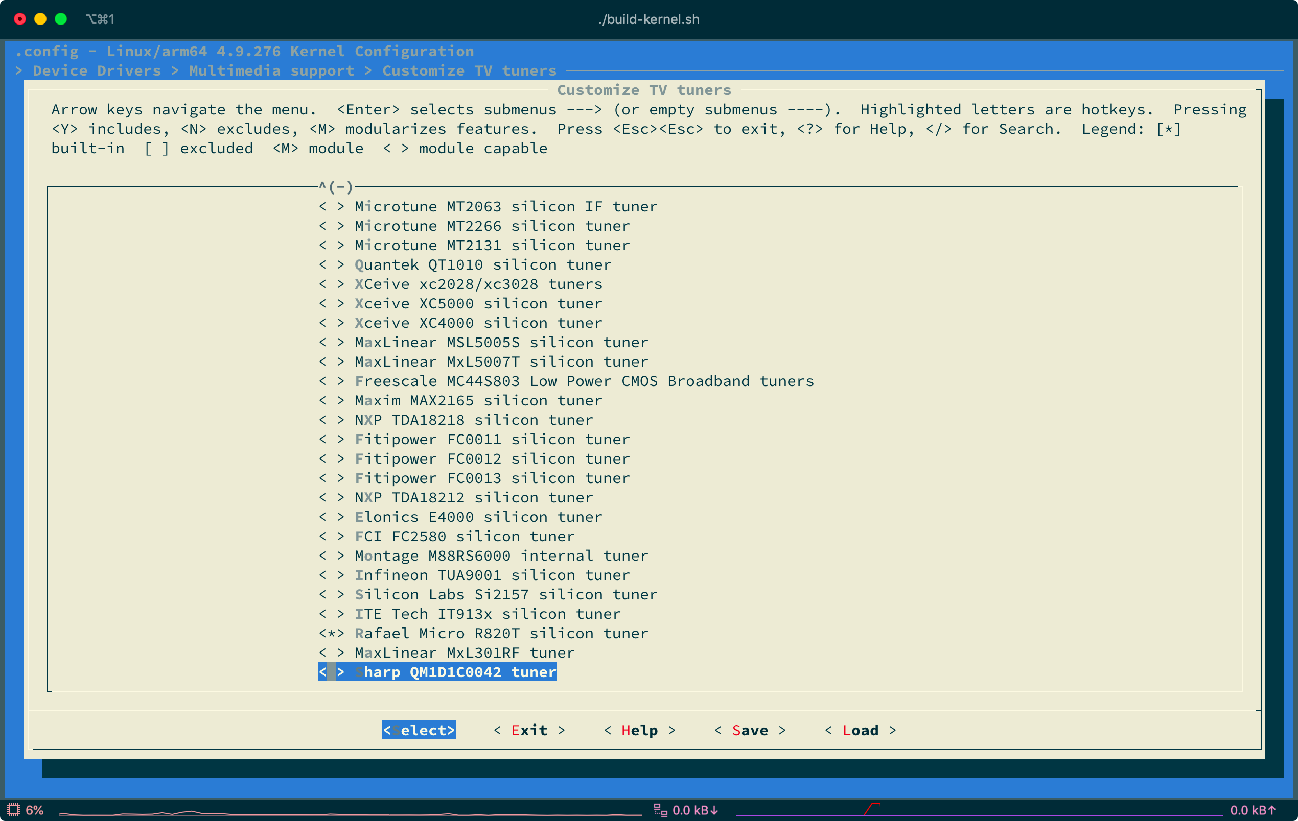Click the network download indicator icon

660,810
